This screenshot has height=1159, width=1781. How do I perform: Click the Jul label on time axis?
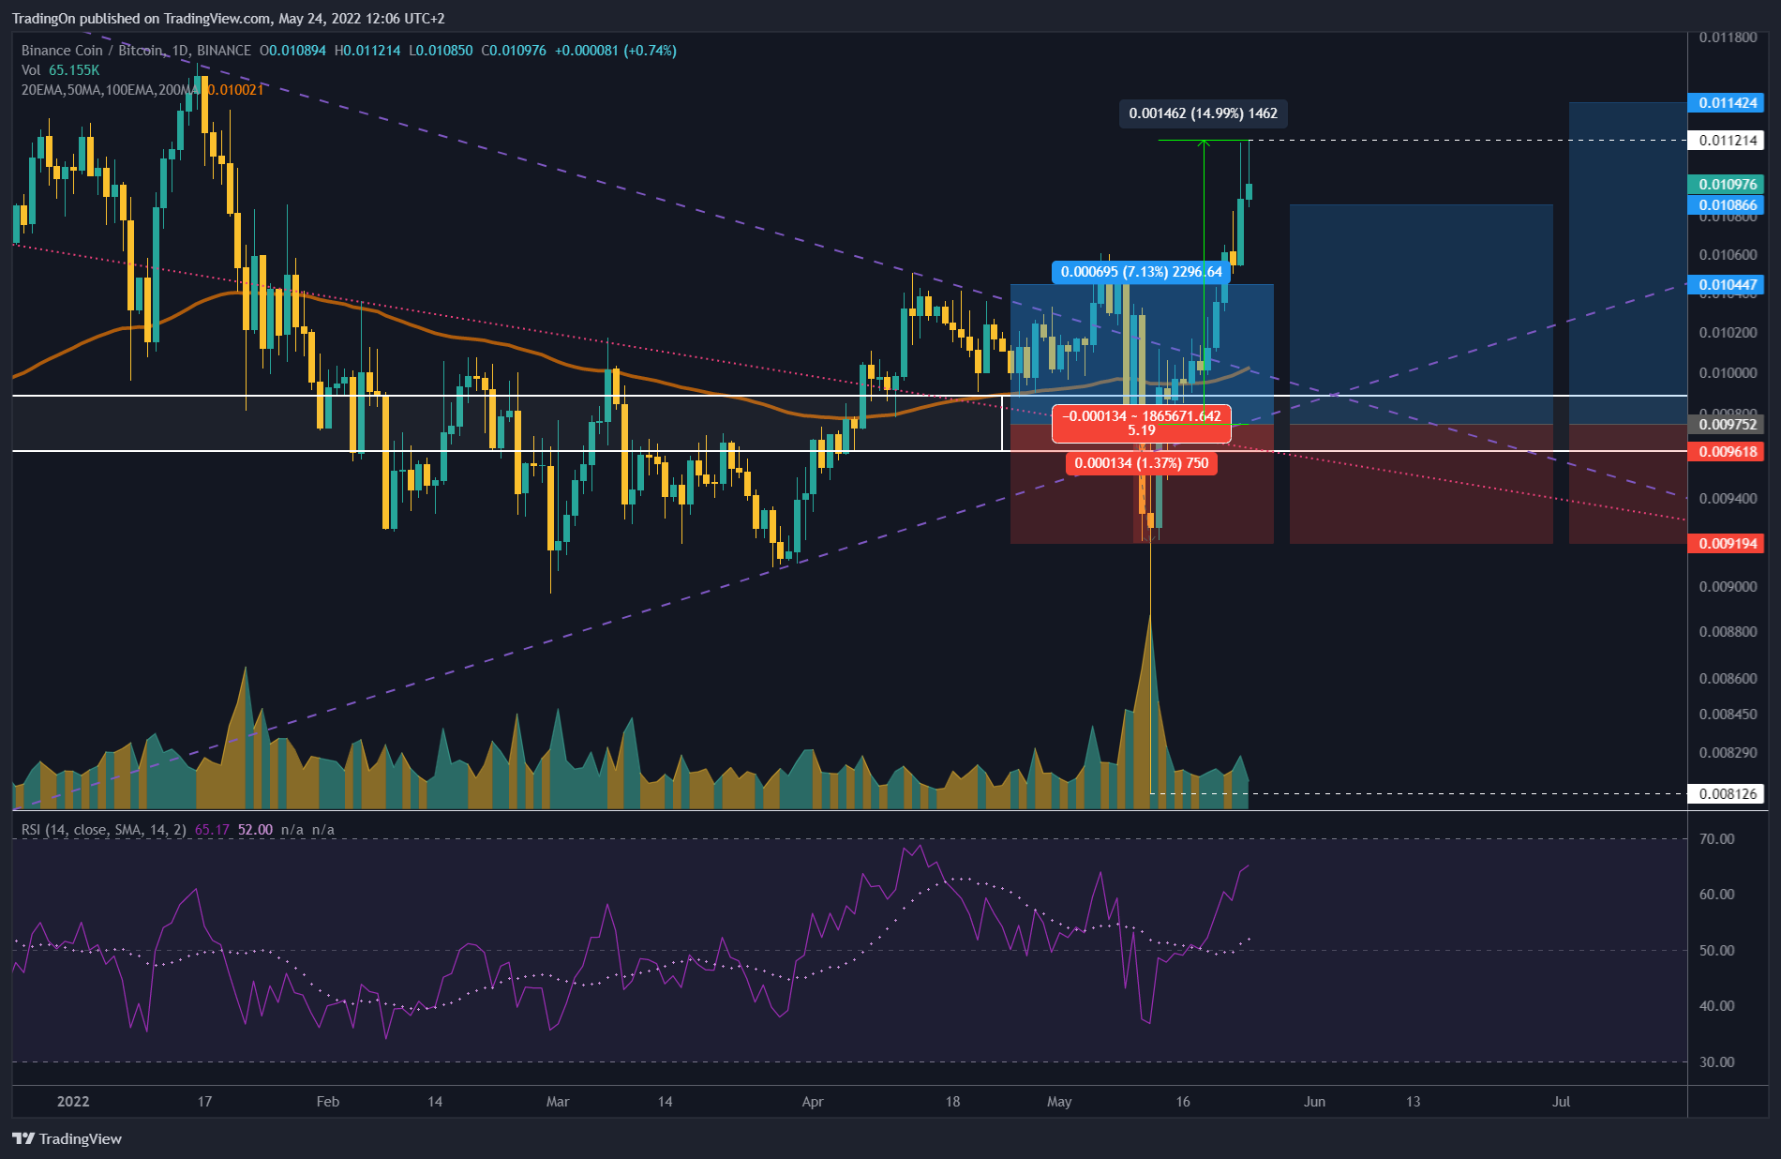tap(1561, 1102)
